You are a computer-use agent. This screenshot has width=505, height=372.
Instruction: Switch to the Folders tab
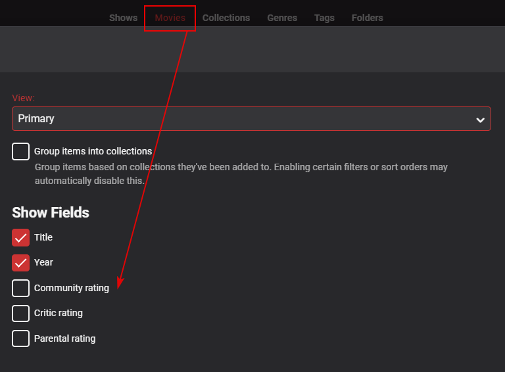pos(367,18)
